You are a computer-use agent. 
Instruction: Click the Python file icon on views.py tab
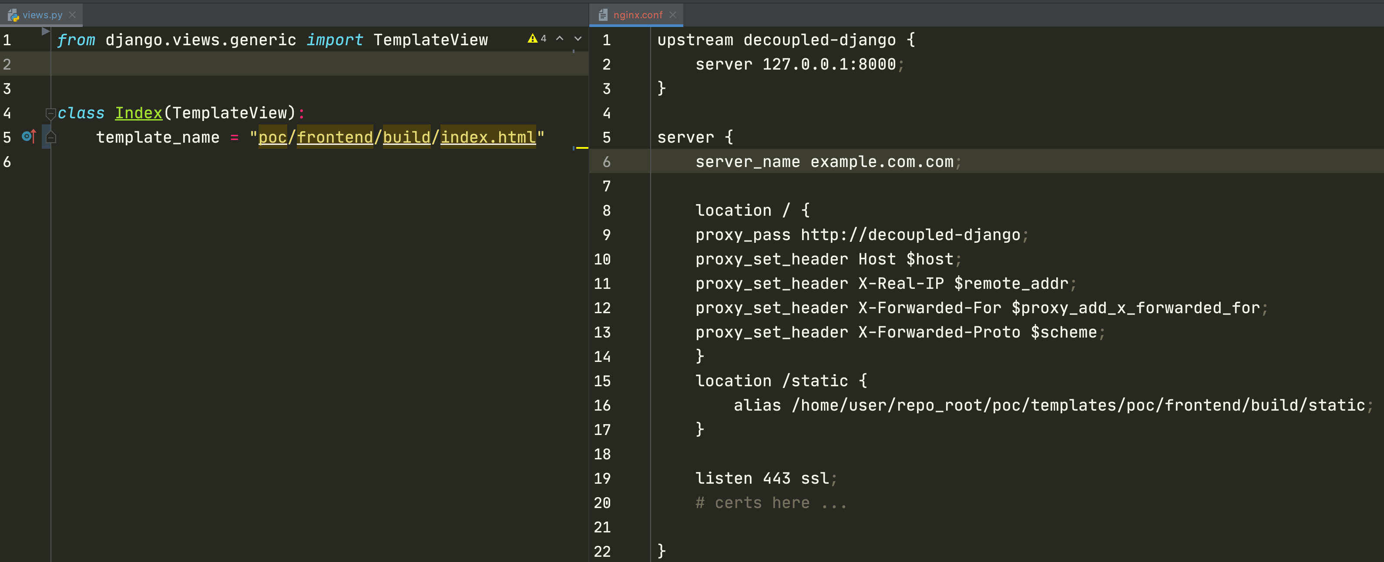point(13,15)
